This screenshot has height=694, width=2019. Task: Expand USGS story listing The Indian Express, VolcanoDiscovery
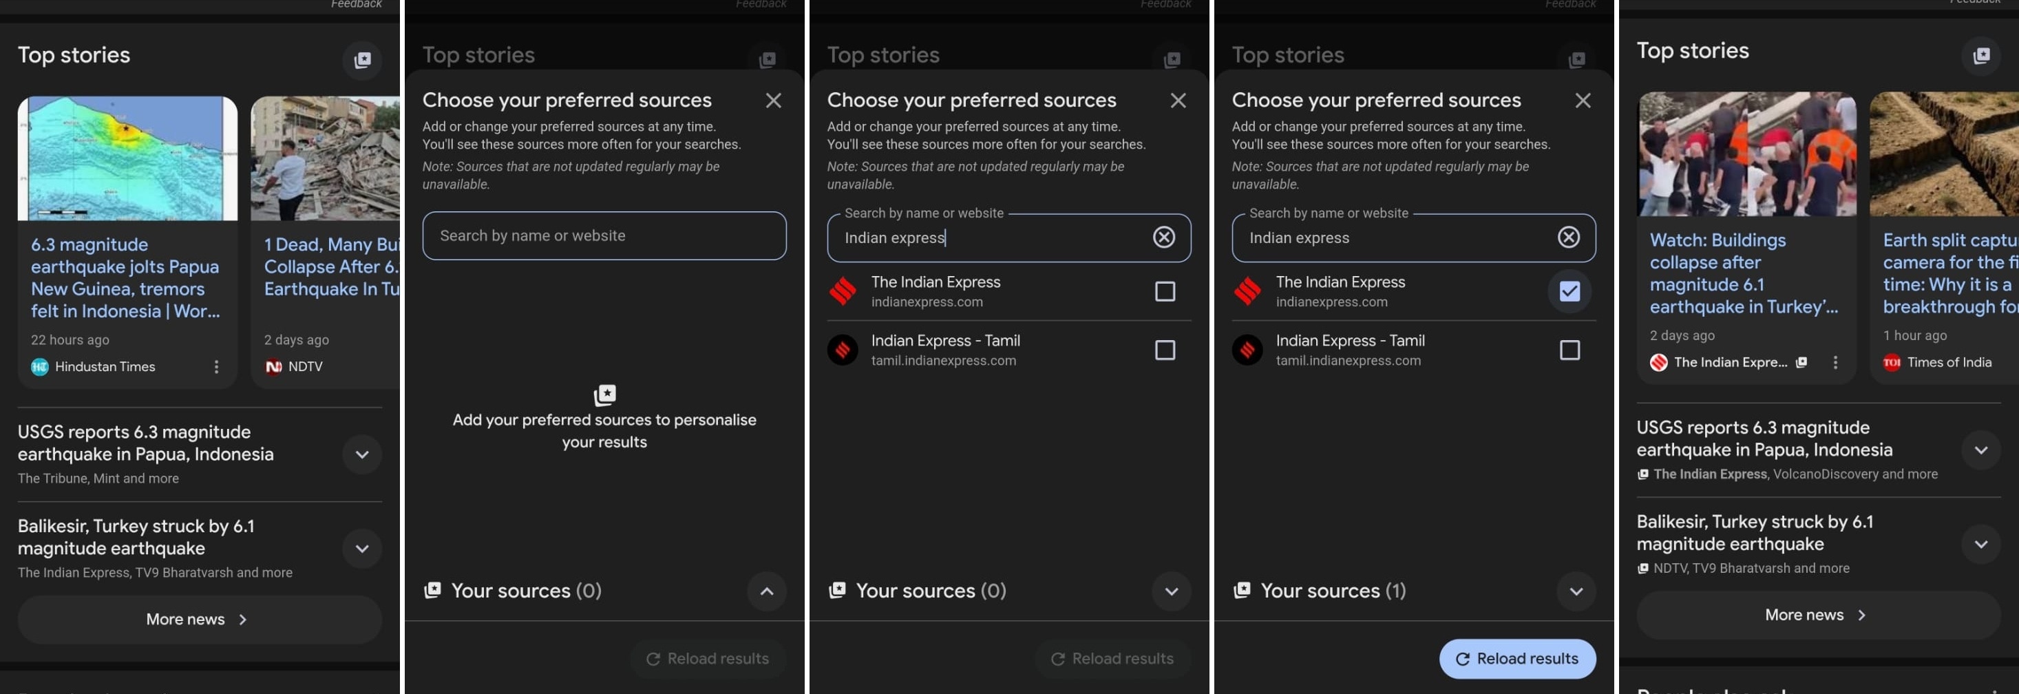coord(1980,450)
